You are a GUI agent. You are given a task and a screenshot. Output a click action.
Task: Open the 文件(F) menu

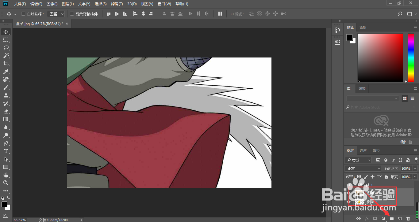point(20,4)
